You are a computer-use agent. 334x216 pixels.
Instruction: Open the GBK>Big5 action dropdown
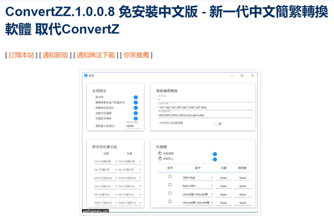198,178
